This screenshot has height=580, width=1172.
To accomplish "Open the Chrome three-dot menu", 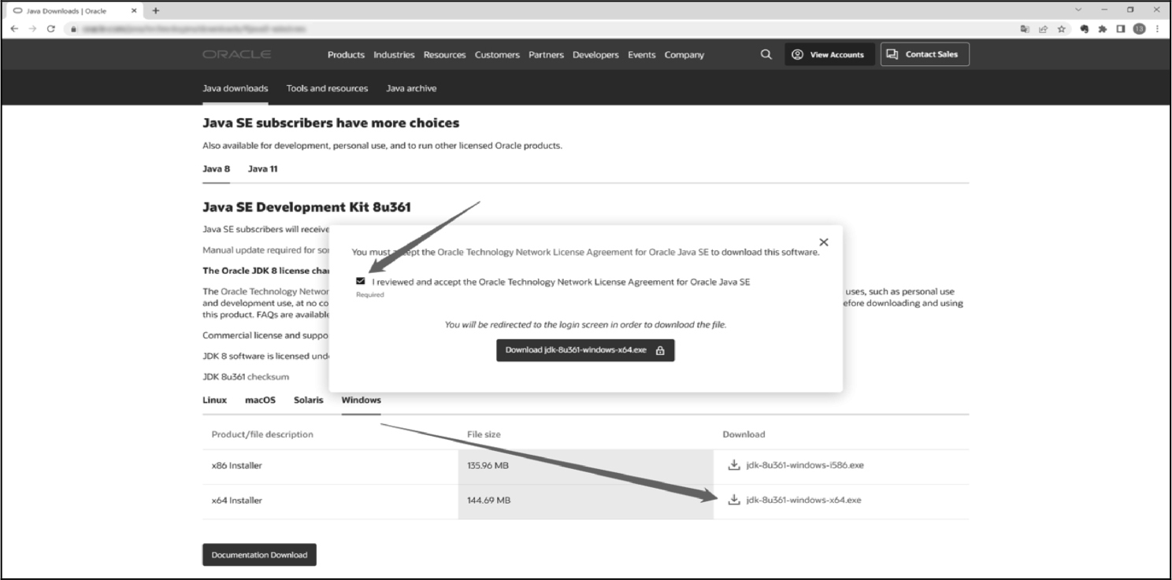I will point(1157,28).
